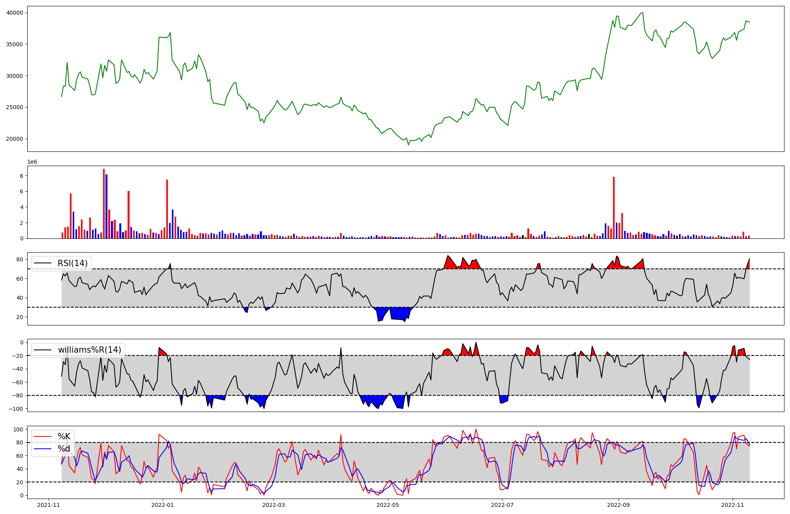Click the 2021-11 x-axis date label
This screenshot has width=790, height=514.
click(x=49, y=505)
